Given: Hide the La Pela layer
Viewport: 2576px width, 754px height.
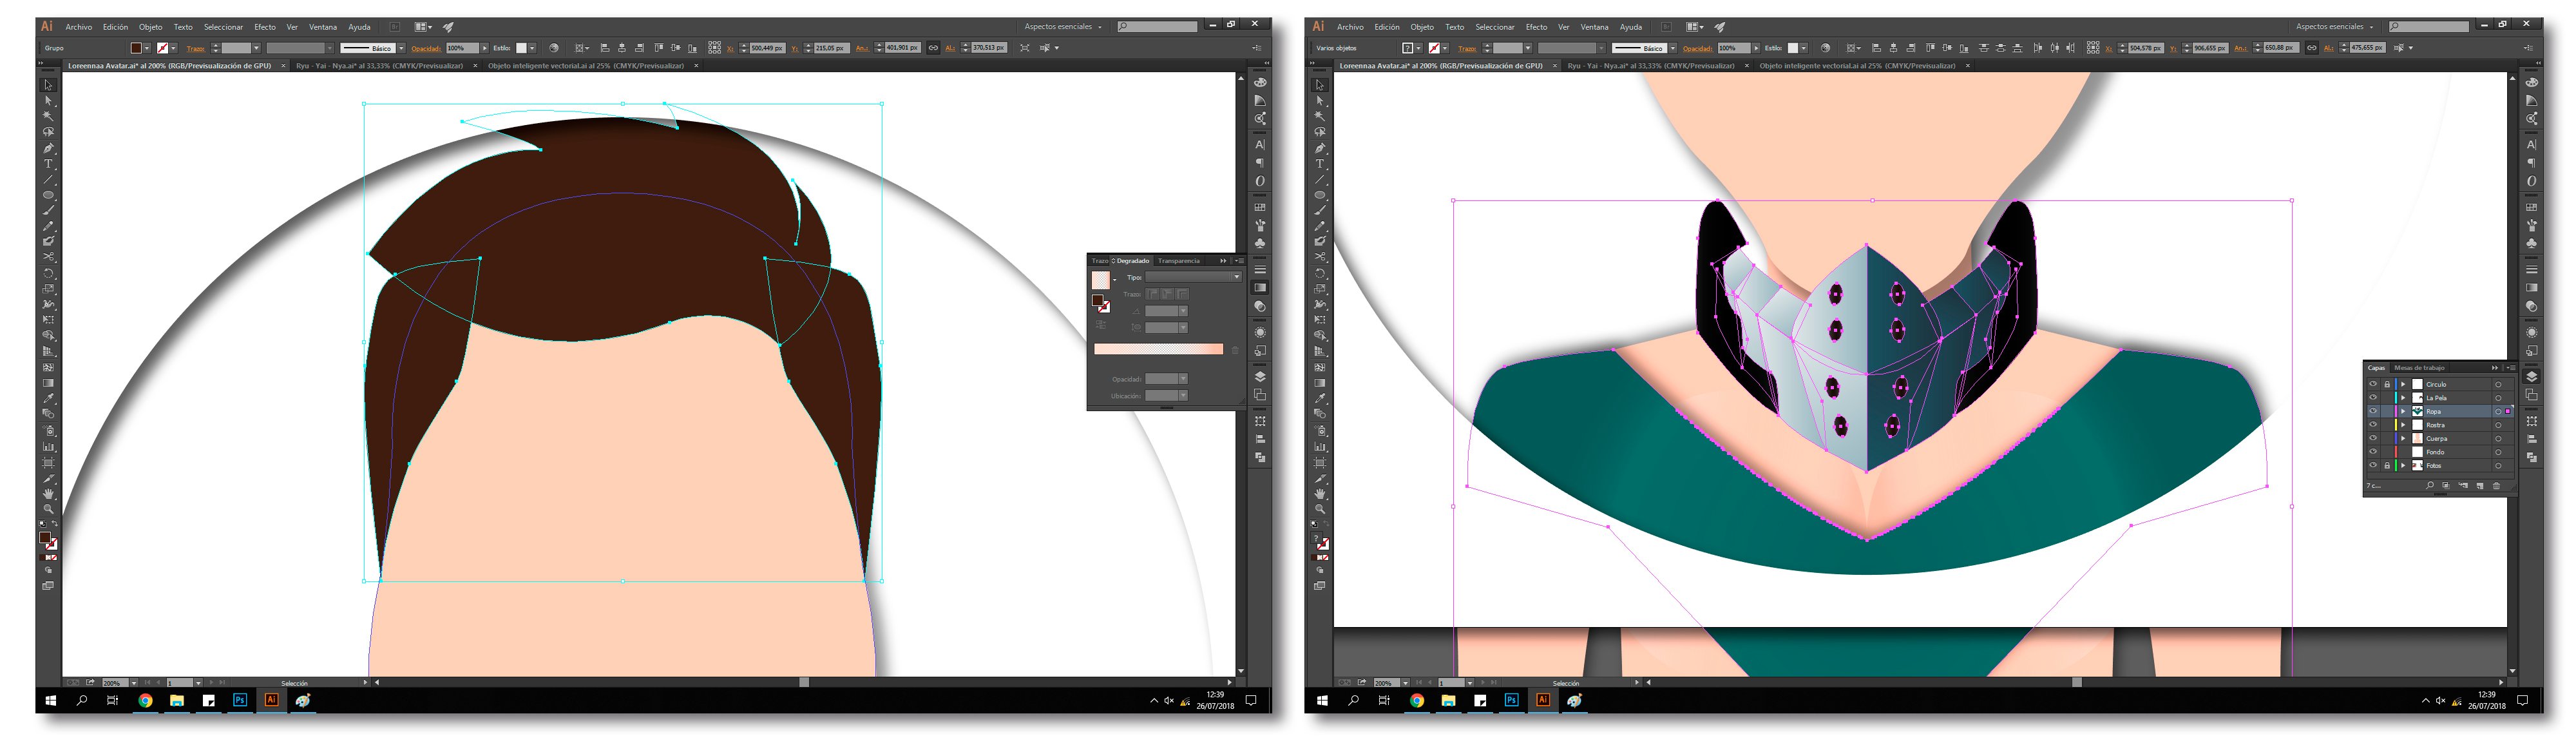Looking at the screenshot, I should pos(2373,398).
